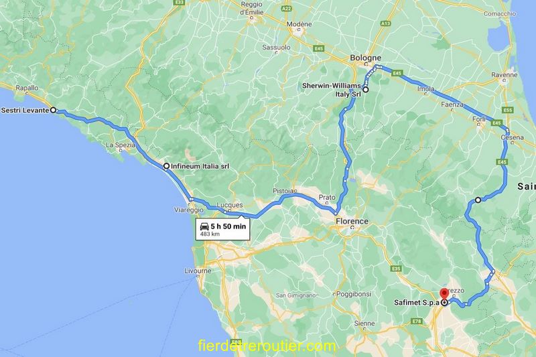Image resolution: width=536 pixels, height=357 pixels.
Task: Click the Infineum Italia srl waypoint marker
Action: pos(166,166)
